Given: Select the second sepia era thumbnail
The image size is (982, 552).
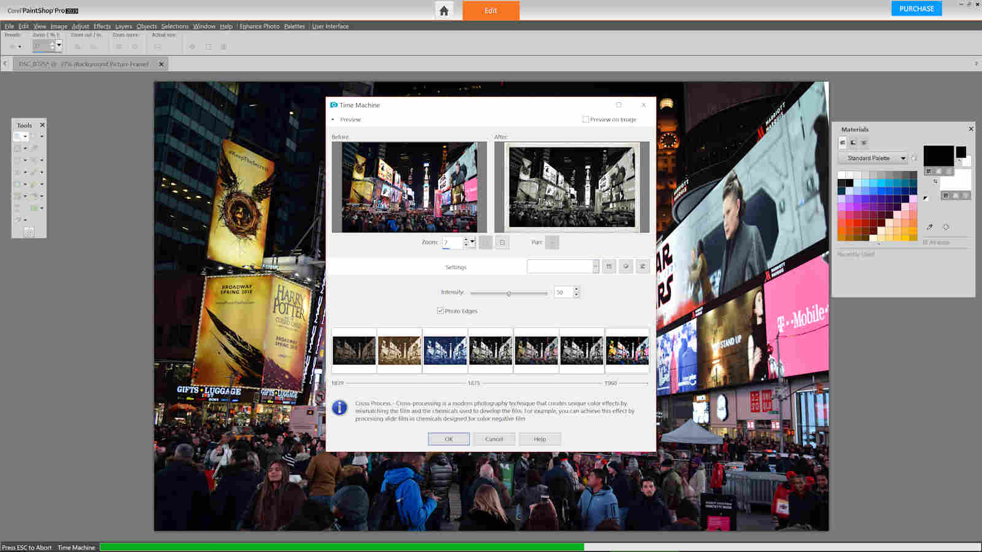Looking at the screenshot, I should pos(400,351).
